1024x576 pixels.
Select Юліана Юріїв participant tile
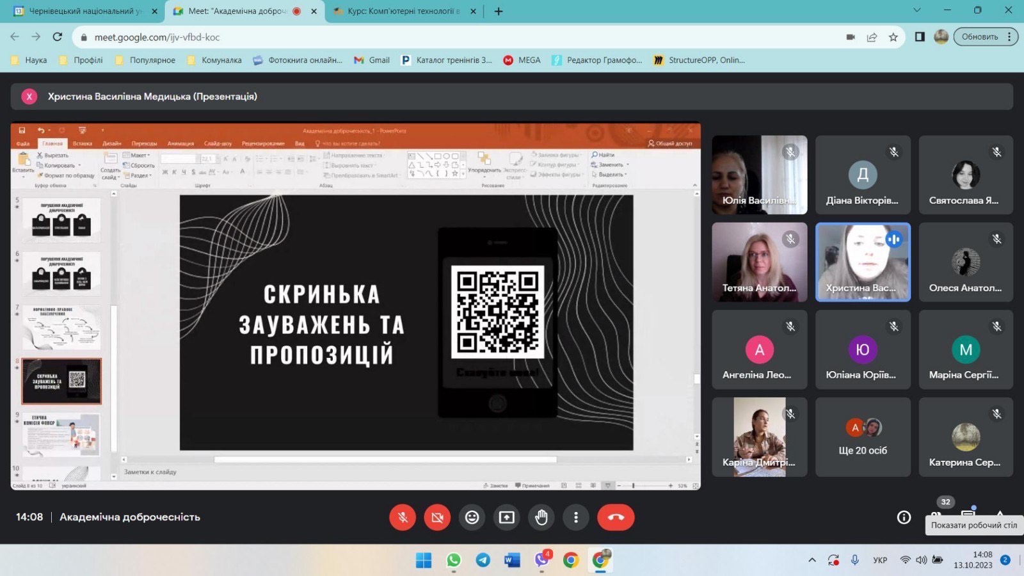pos(863,349)
